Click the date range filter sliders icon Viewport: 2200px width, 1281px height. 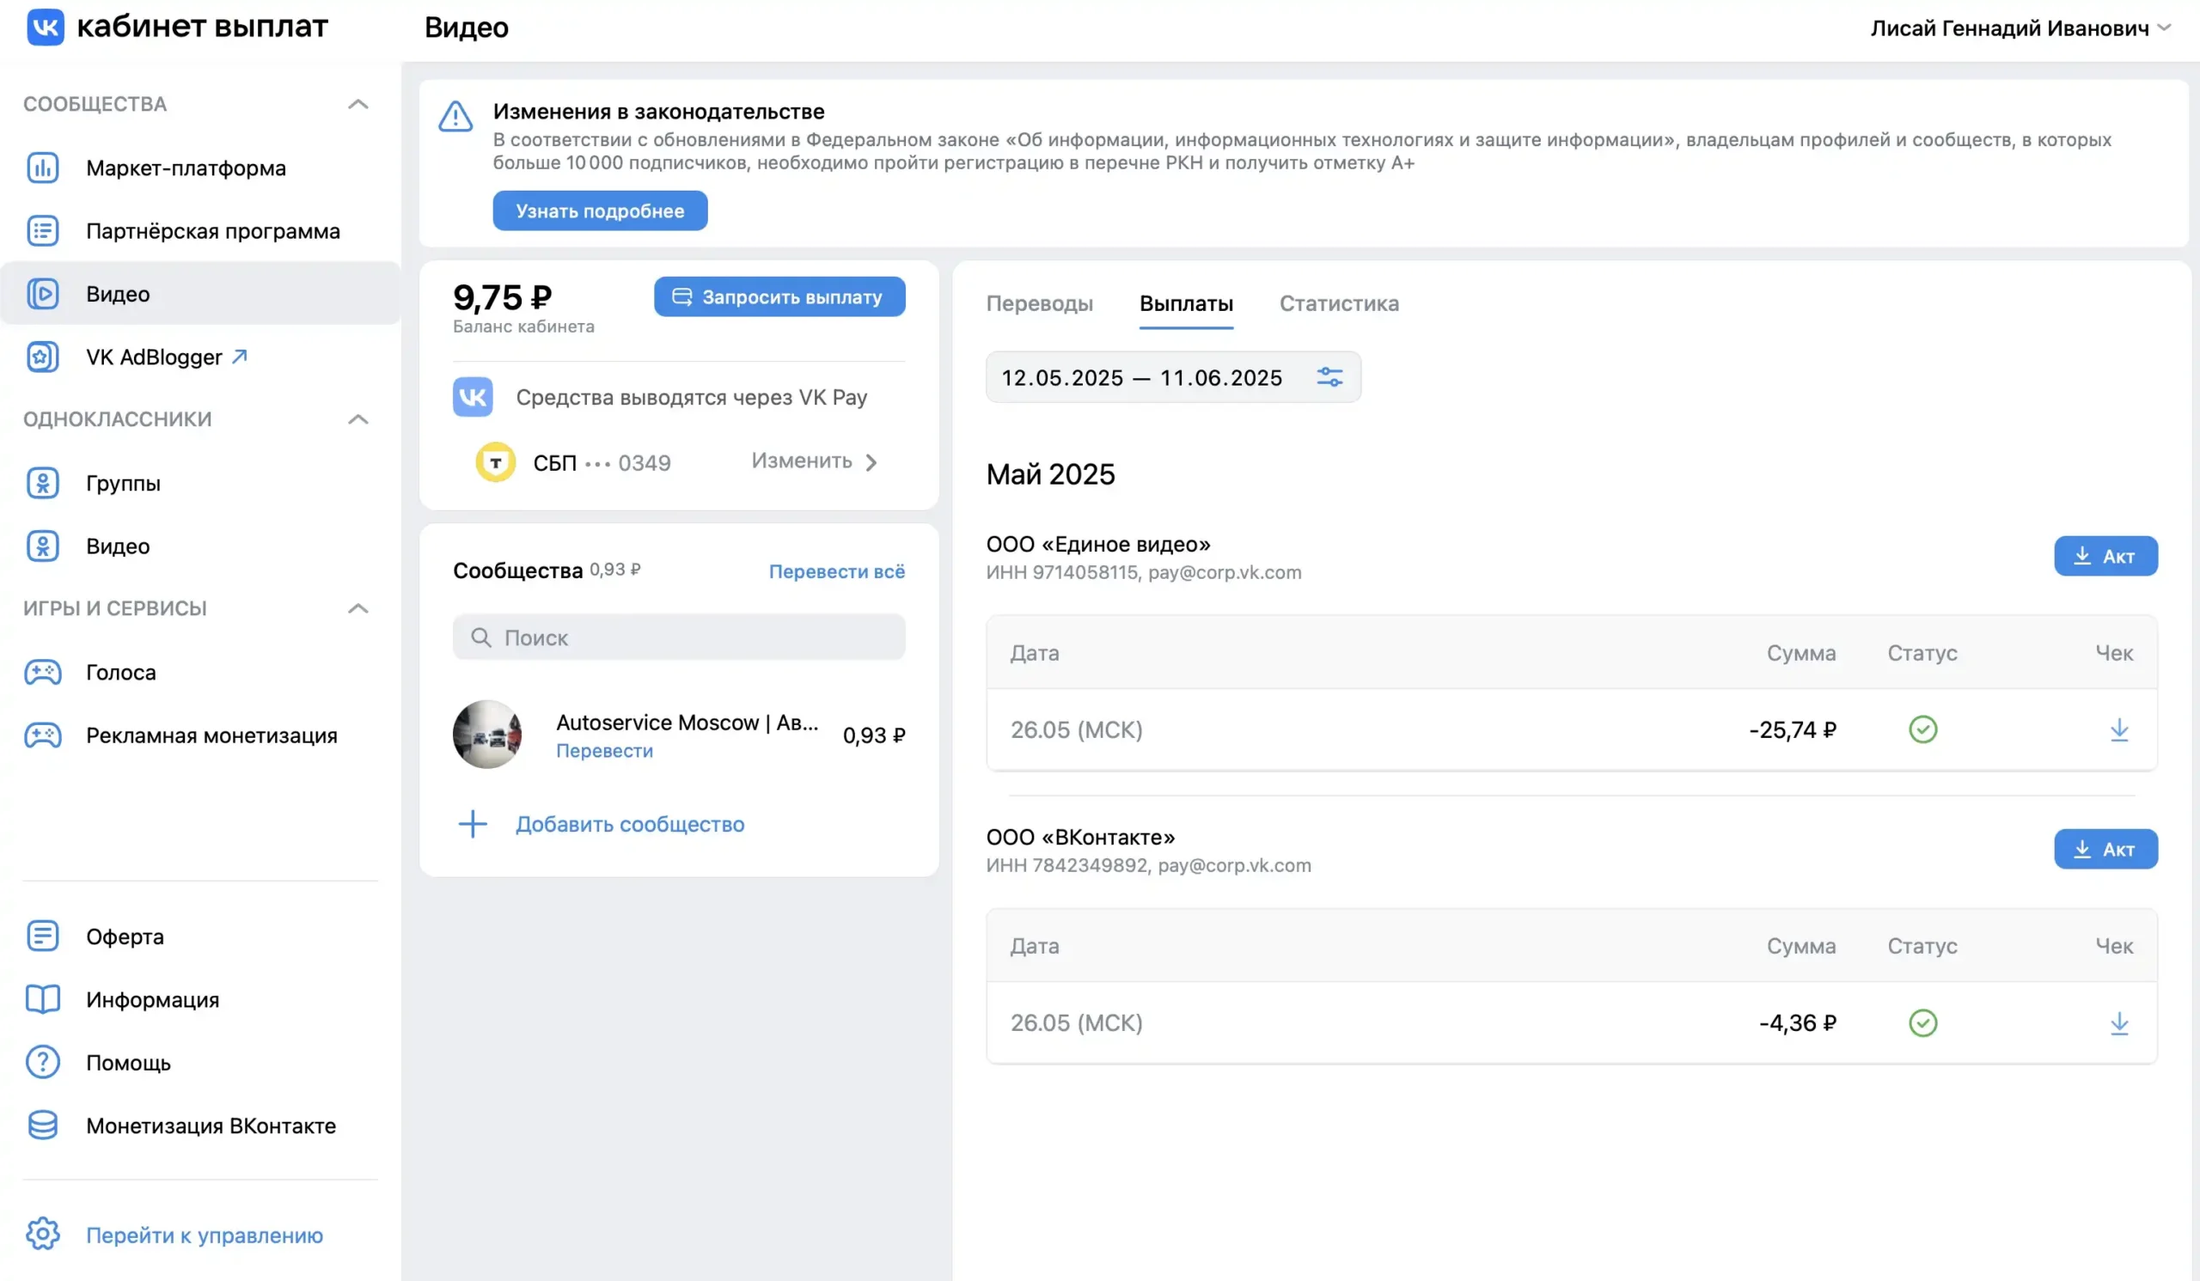point(1329,377)
